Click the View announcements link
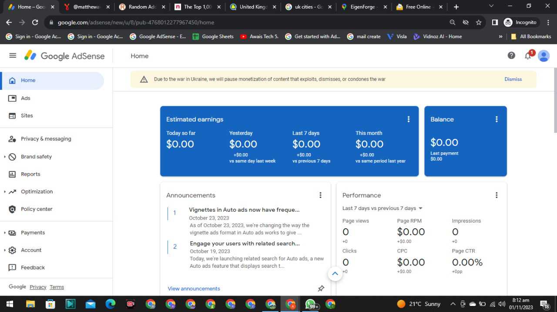The image size is (557, 312). tap(194, 289)
